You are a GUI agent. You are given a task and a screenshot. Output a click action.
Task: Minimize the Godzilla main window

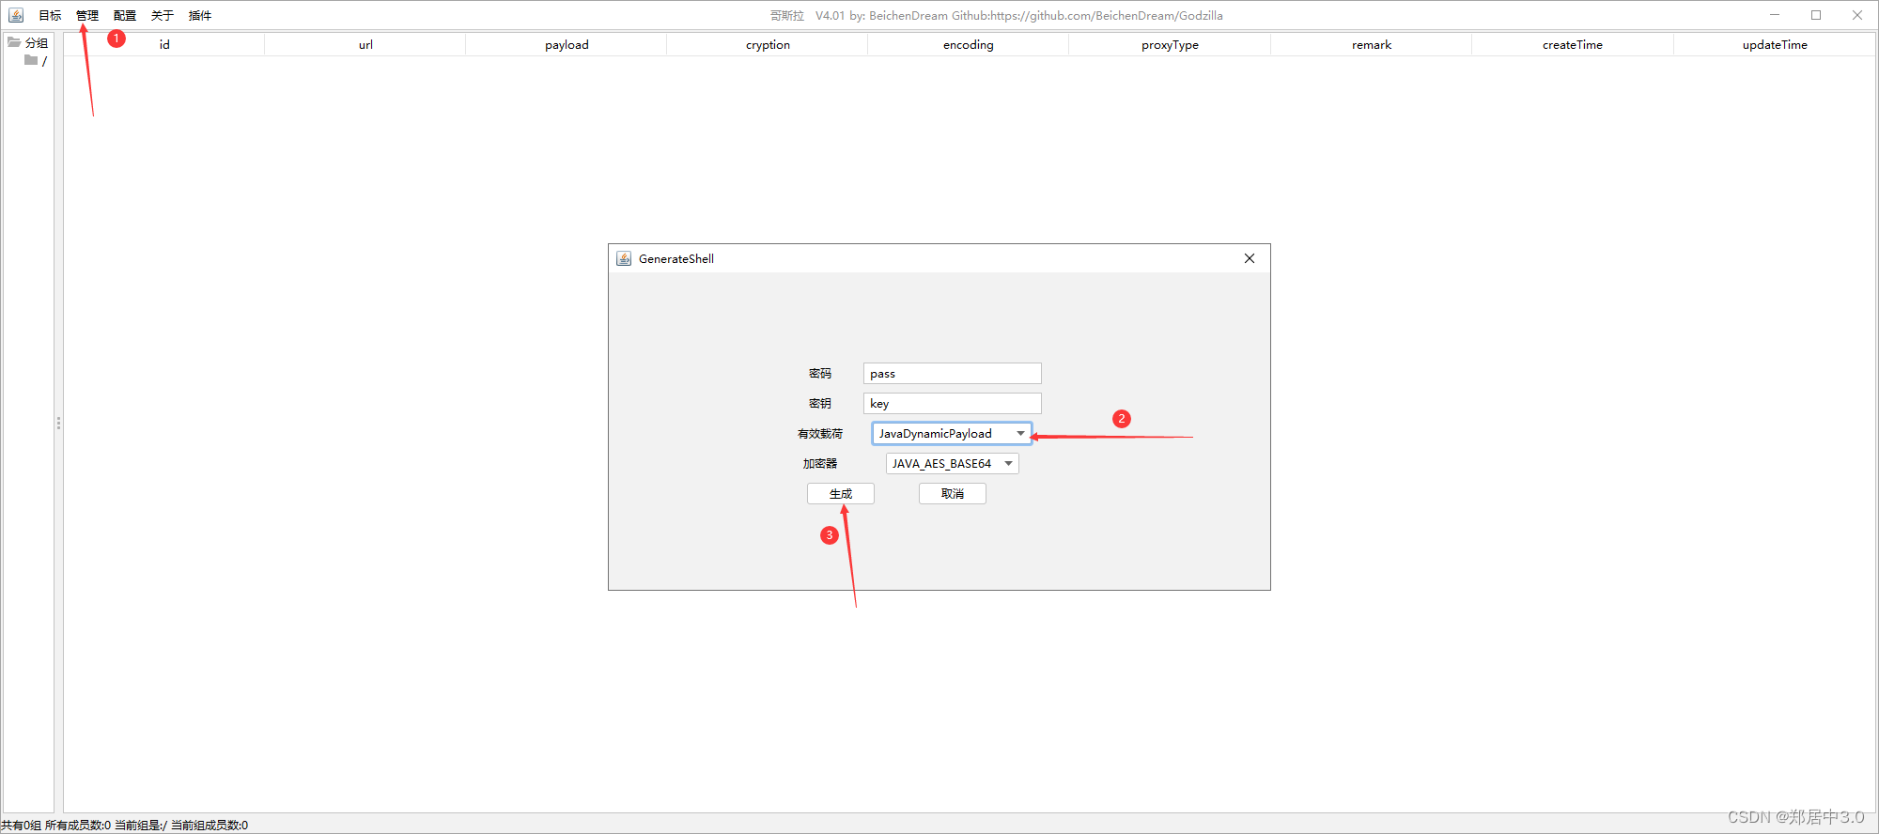(1775, 15)
